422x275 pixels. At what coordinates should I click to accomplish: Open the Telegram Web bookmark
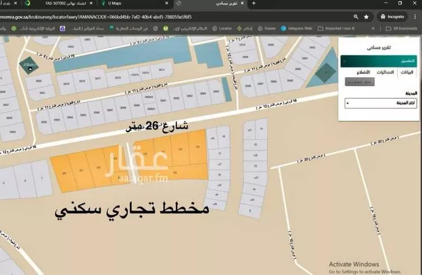pyautogui.click(x=297, y=28)
